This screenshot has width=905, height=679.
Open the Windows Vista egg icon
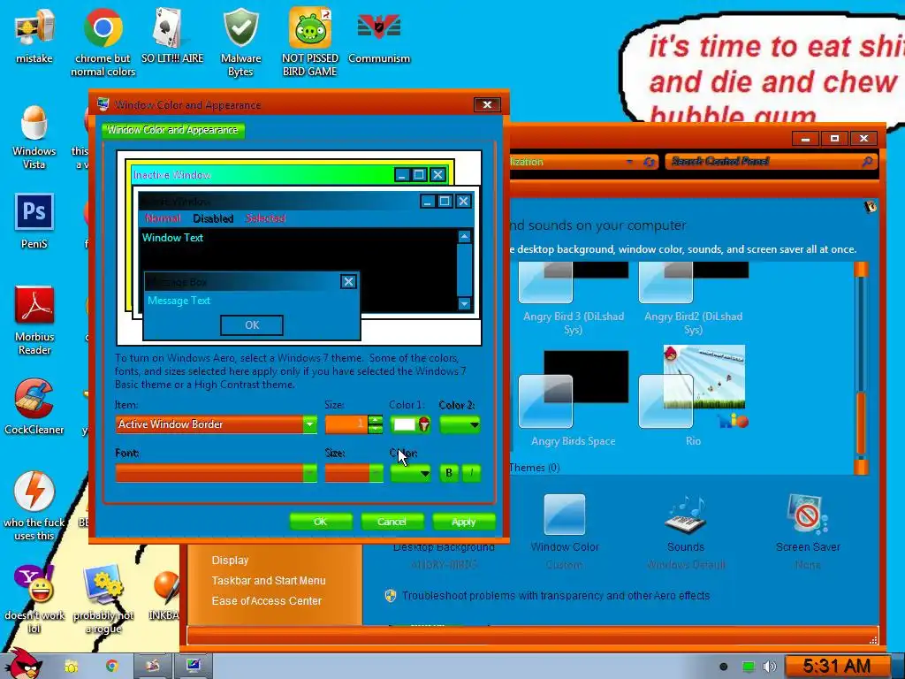[34, 137]
